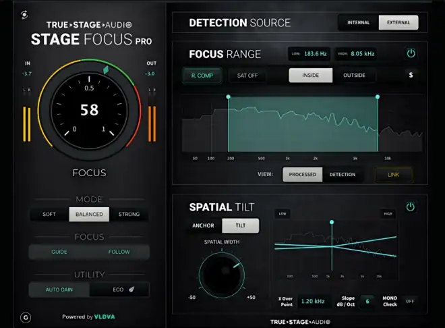
Task: Click the True Stage Audio logo at bottom
Action: [300, 322]
